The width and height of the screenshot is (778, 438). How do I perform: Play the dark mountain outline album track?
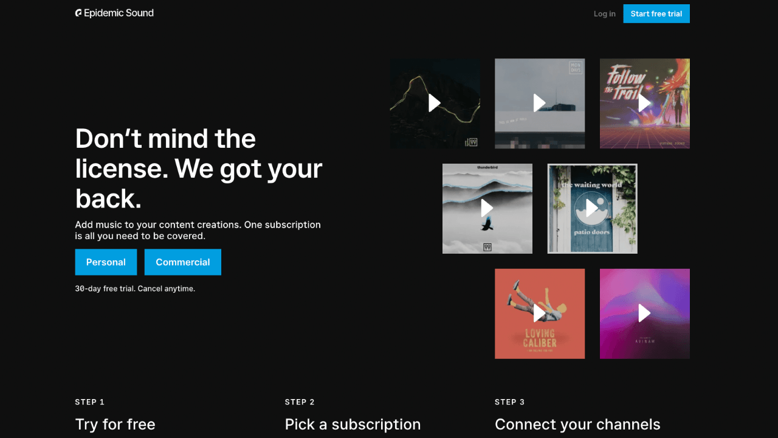[x=435, y=103]
